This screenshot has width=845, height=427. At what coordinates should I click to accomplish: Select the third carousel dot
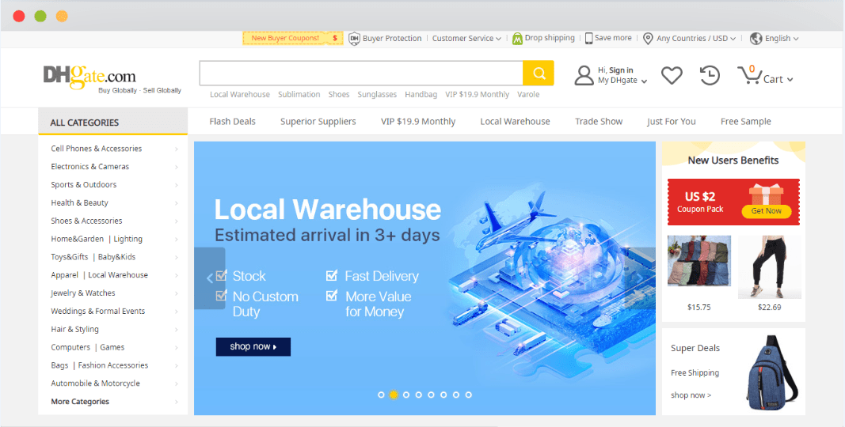(x=405, y=395)
